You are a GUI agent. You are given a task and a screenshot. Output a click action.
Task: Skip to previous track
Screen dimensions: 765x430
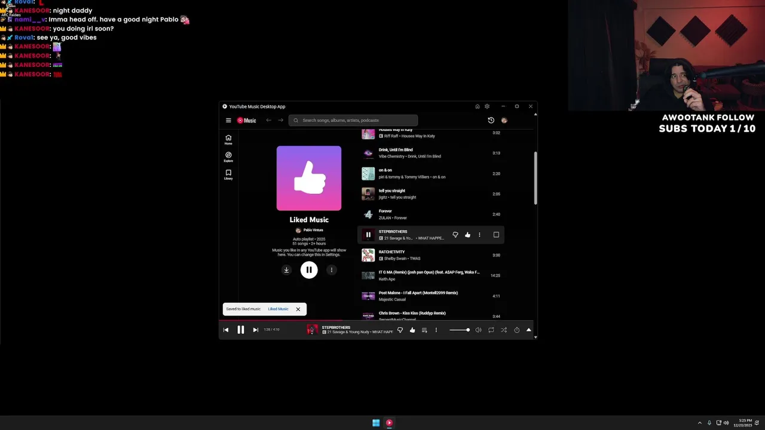[x=226, y=330]
